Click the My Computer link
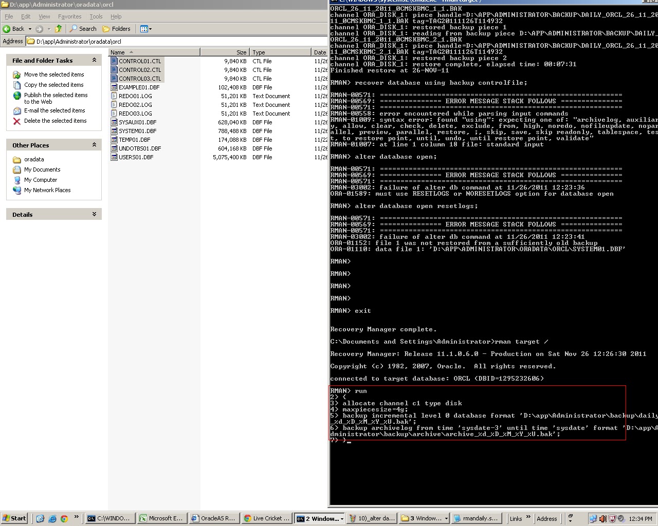Screen dimensions: 658x526 [x=40, y=180]
